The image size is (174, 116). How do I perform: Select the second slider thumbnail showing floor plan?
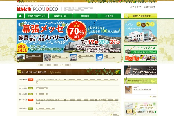pyautogui.click(x=56, y=57)
